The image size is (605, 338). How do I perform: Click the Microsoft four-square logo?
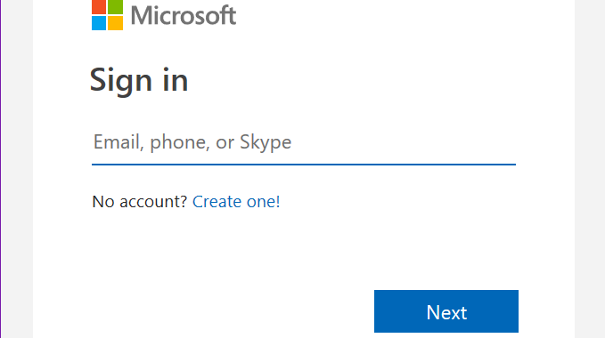point(107,15)
